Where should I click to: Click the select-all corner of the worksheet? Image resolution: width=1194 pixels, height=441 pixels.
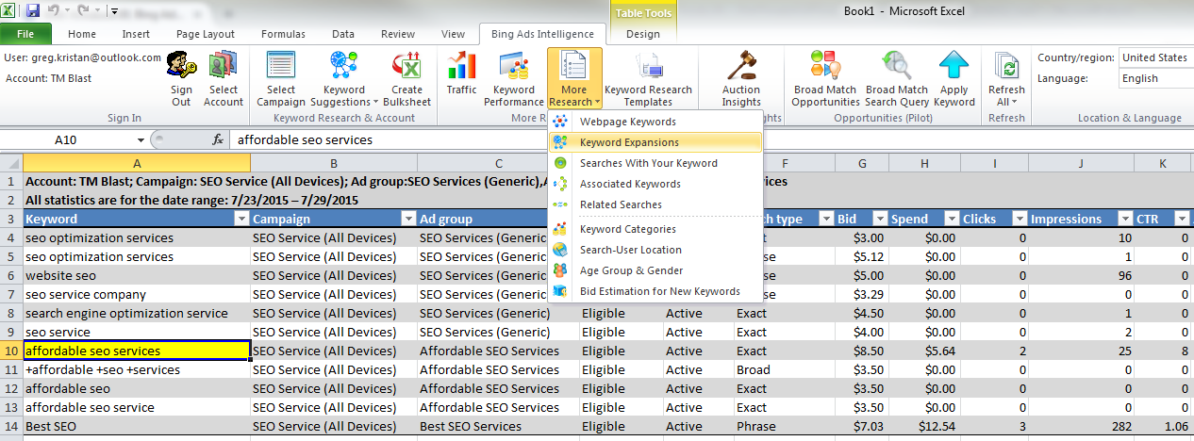[11, 161]
